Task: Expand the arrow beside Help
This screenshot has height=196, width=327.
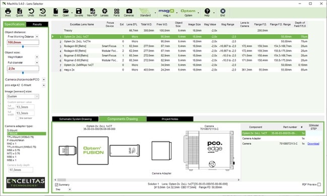Action: point(214,13)
